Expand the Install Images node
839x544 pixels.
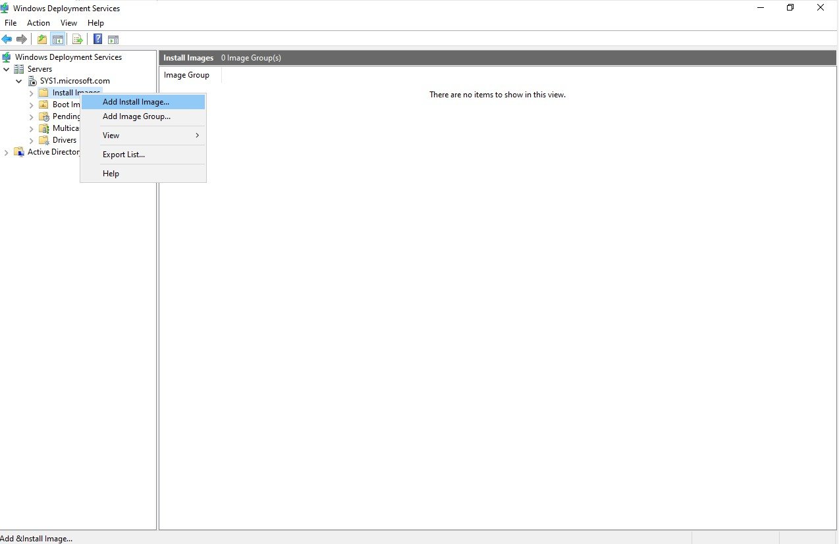click(x=31, y=93)
